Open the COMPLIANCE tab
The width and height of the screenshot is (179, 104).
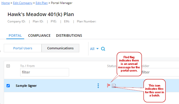pyautogui.click(x=39, y=36)
